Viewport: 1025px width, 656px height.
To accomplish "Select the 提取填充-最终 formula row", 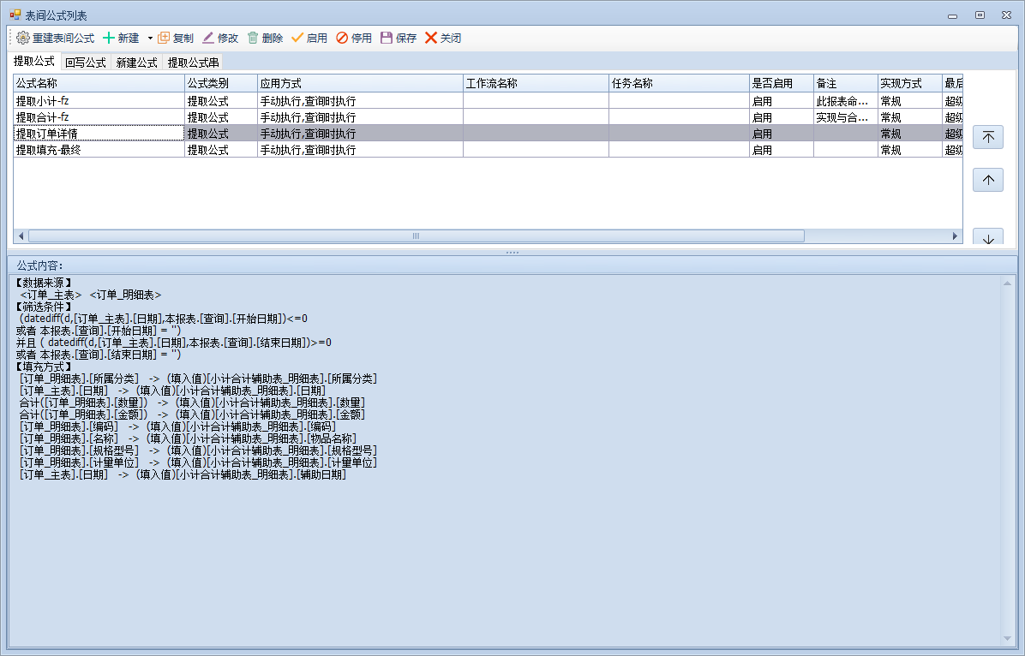I will (99, 150).
